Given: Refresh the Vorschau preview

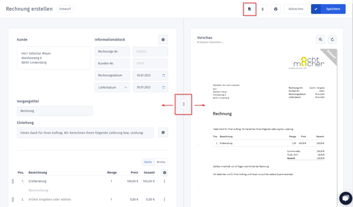Looking at the screenshot, I should click(x=332, y=40).
